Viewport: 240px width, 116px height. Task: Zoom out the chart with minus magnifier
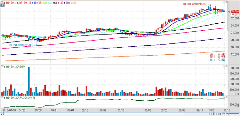pyautogui.click(x=216, y=114)
